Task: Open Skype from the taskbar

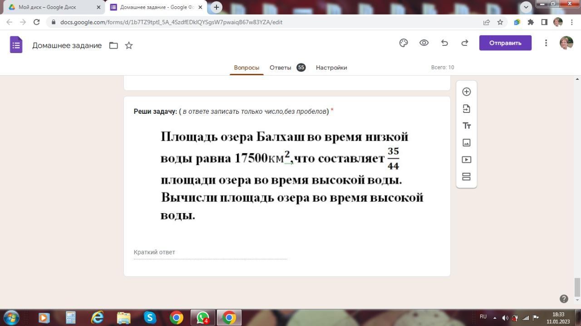Action: 150,318
